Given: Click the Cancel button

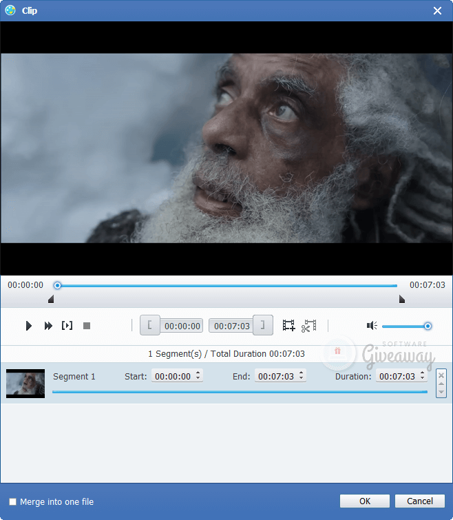Looking at the screenshot, I should click(x=420, y=501).
